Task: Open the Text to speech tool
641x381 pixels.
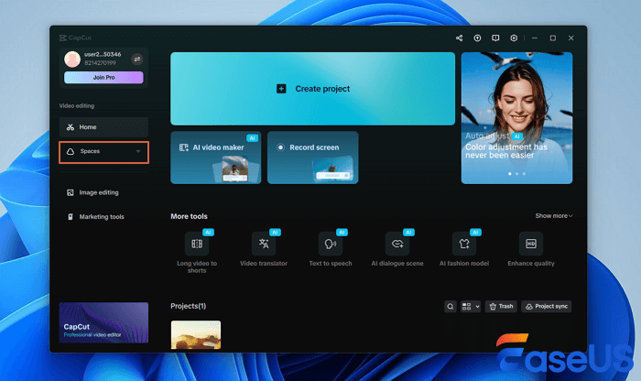Action: pos(331,244)
